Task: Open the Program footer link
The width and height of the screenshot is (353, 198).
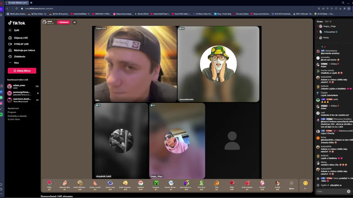Action: coord(12,112)
